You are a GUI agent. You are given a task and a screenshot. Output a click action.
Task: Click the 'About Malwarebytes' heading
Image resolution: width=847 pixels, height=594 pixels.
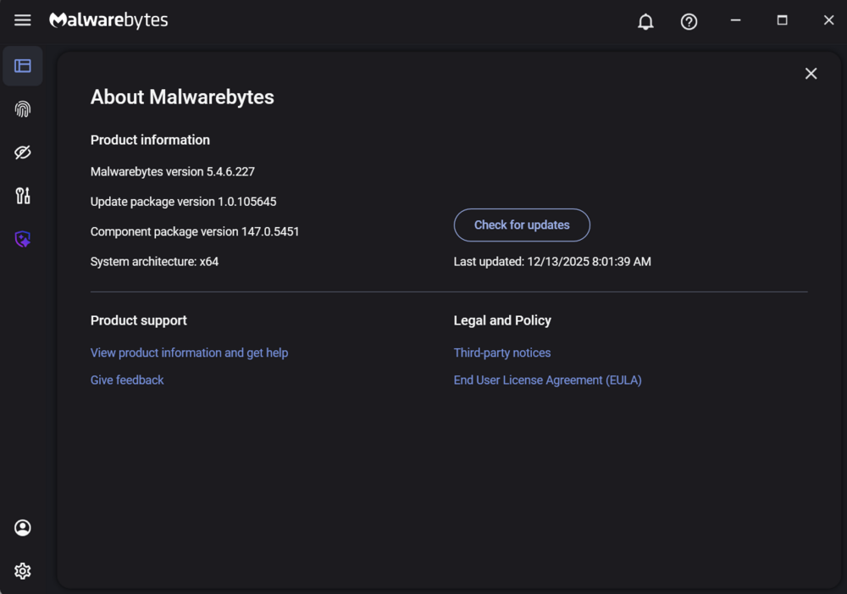183,97
